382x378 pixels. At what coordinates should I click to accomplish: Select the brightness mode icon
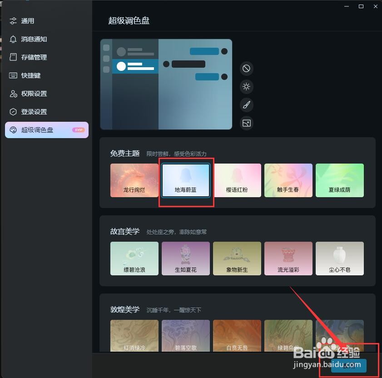pos(246,86)
